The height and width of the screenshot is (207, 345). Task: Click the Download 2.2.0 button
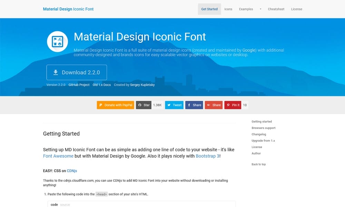[x=77, y=72]
